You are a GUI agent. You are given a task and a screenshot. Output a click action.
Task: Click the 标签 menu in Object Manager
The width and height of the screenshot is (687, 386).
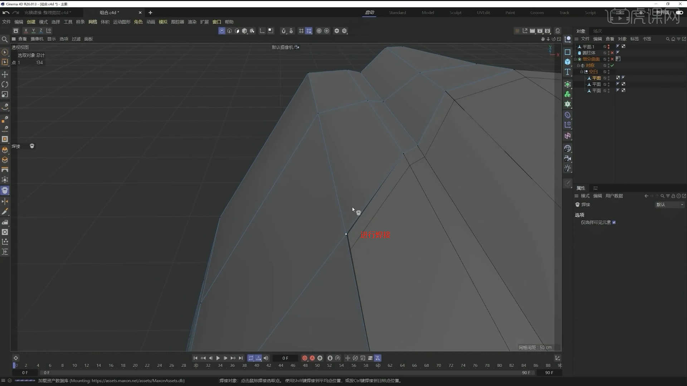pos(634,39)
